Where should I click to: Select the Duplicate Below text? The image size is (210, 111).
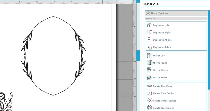click(x=162, y=47)
